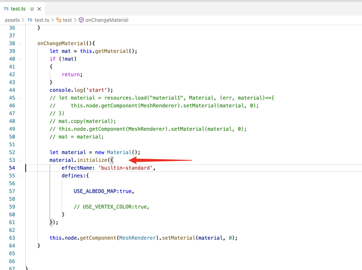Click line number 54 in the gutter
This screenshot has height=270, width=362.
pyautogui.click(x=12, y=168)
